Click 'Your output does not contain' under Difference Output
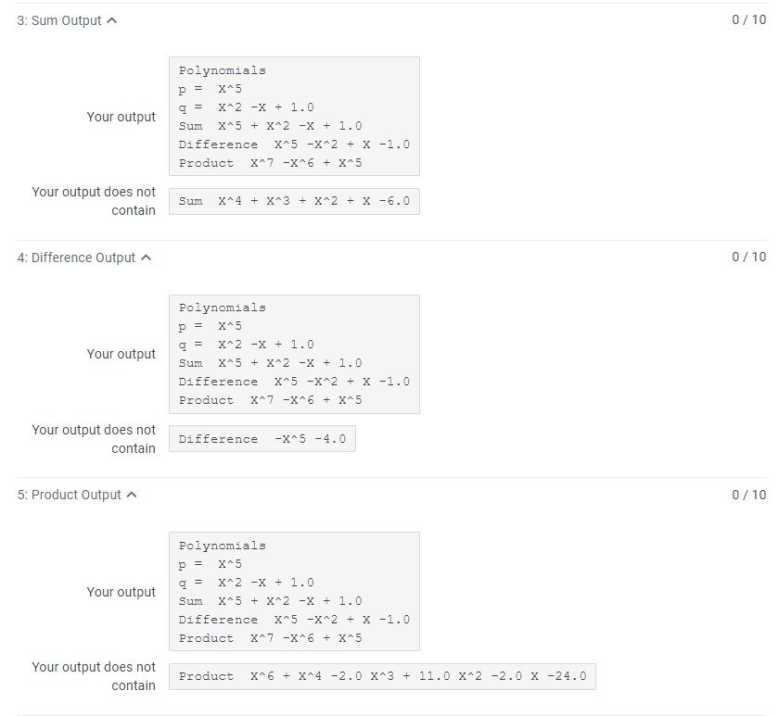The height and width of the screenshot is (716, 779). pyautogui.click(x=94, y=439)
